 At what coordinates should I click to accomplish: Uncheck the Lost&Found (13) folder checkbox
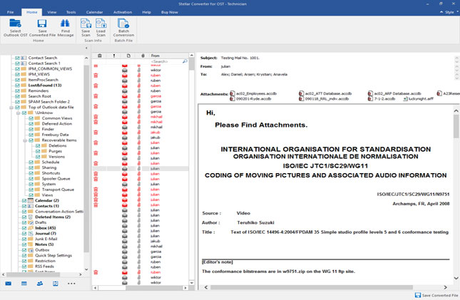[17, 86]
